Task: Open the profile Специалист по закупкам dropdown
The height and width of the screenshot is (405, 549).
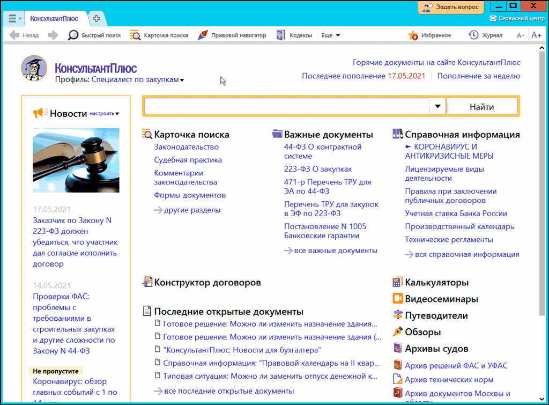Action: [138, 79]
